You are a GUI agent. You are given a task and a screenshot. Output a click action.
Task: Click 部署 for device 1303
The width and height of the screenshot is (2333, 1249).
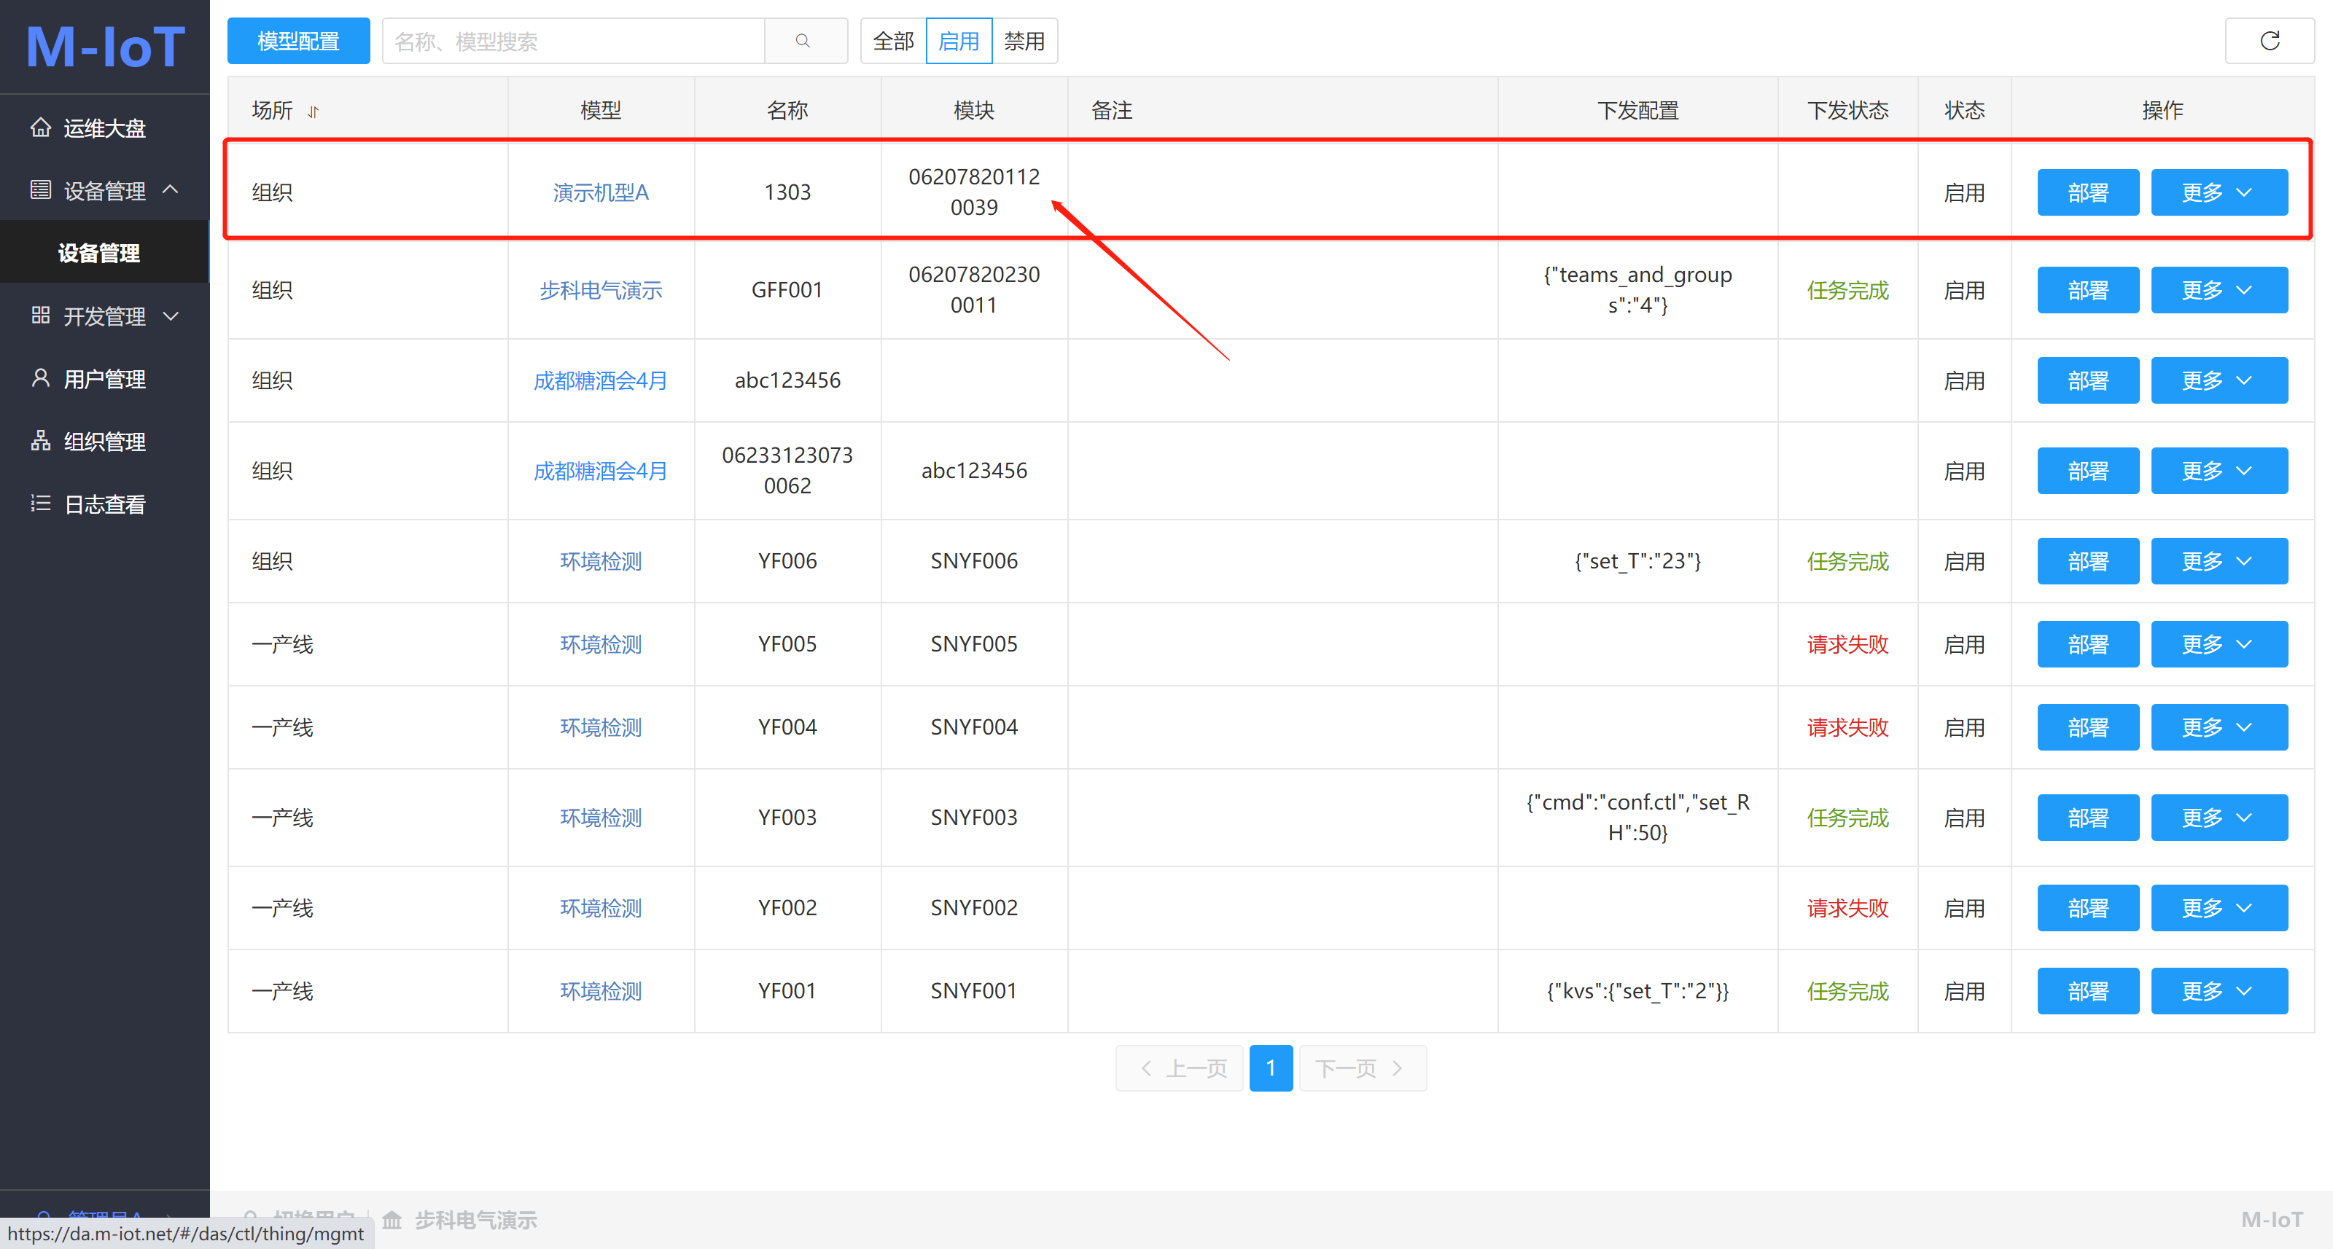click(2087, 192)
